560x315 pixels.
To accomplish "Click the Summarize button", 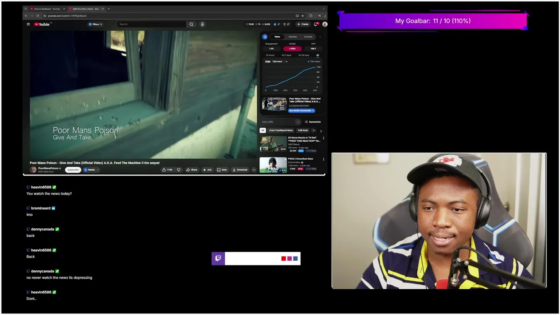I will point(313,122).
